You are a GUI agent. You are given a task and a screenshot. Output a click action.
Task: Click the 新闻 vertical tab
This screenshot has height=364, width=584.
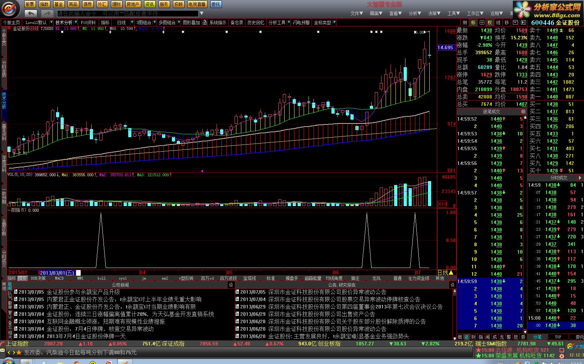point(10,286)
